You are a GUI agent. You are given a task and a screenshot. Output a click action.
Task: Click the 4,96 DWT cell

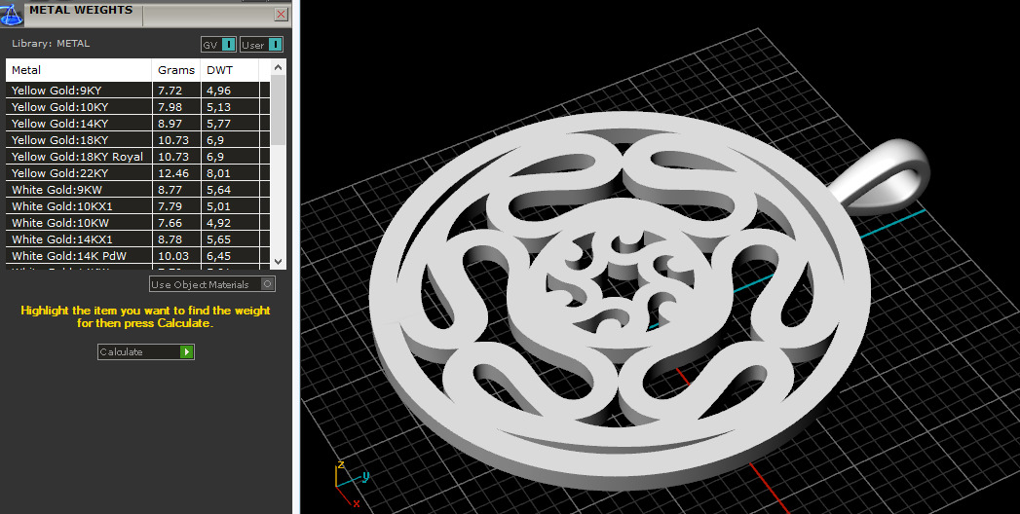click(230, 91)
